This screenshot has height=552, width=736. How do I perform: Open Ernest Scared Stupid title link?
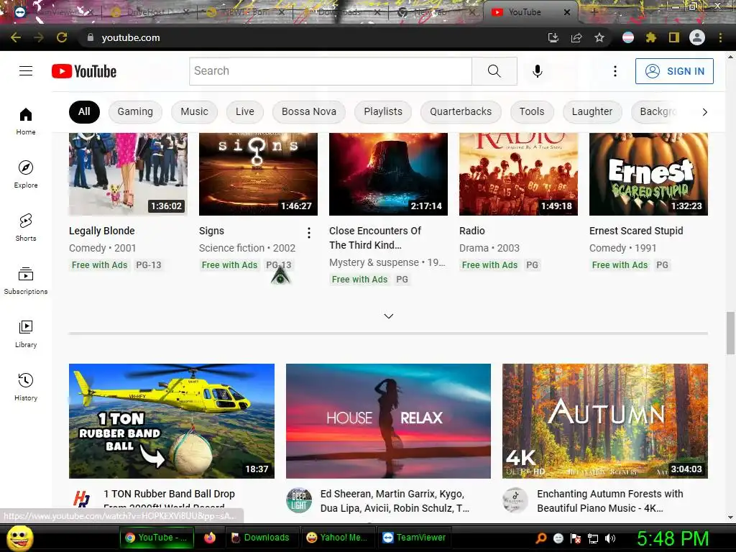click(x=636, y=231)
